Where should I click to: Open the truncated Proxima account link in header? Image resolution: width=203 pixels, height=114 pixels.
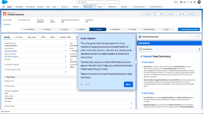[7, 24]
